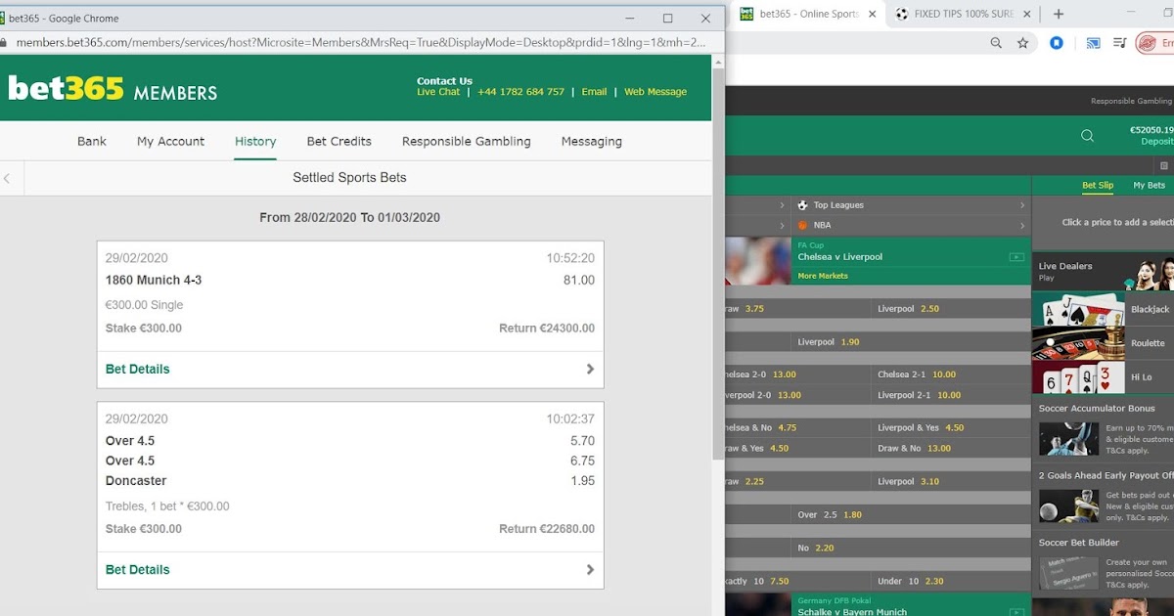The height and width of the screenshot is (616, 1174).
Task: Open the Roulette casino game
Action: [1104, 343]
